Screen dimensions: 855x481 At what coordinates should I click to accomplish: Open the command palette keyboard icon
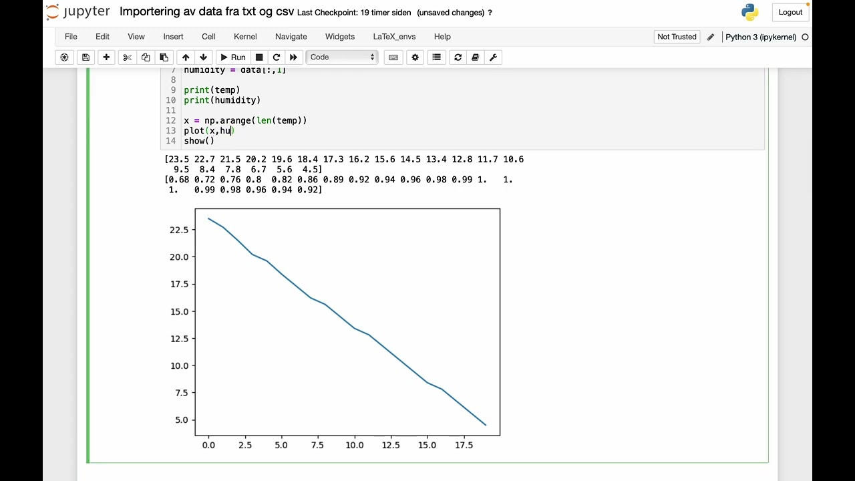pyautogui.click(x=393, y=57)
